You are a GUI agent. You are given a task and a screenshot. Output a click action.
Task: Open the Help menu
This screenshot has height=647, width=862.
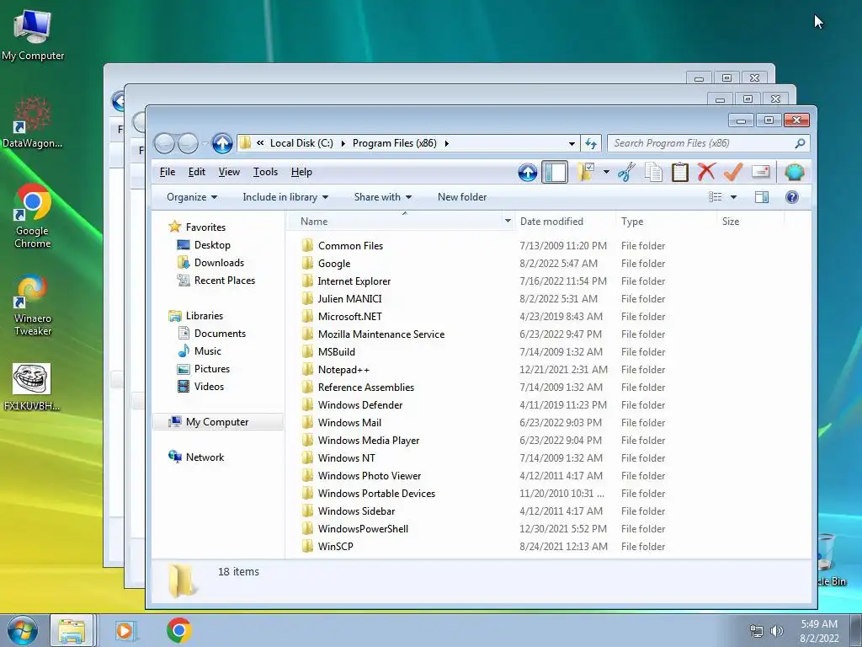coord(301,172)
